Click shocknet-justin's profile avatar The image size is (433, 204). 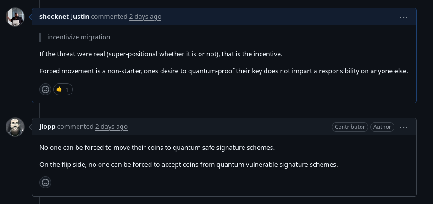(x=15, y=17)
